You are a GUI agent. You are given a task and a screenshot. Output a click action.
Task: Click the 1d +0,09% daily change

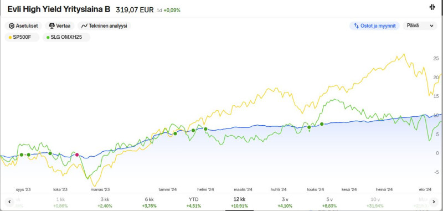pyautogui.click(x=168, y=10)
